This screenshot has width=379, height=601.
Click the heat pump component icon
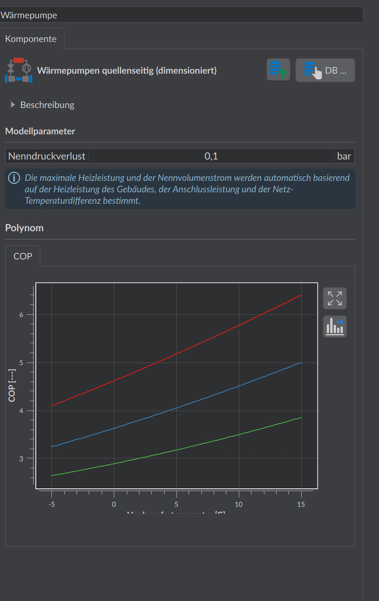pyautogui.click(x=19, y=70)
